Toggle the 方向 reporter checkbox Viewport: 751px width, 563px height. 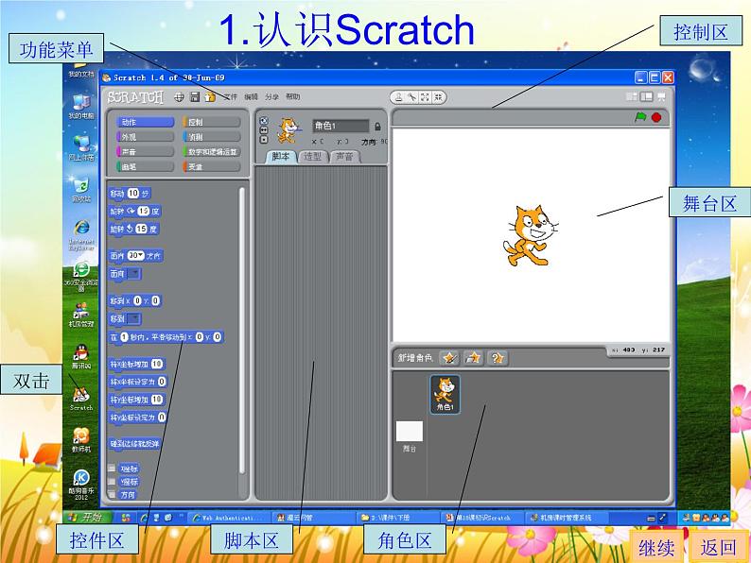point(112,494)
